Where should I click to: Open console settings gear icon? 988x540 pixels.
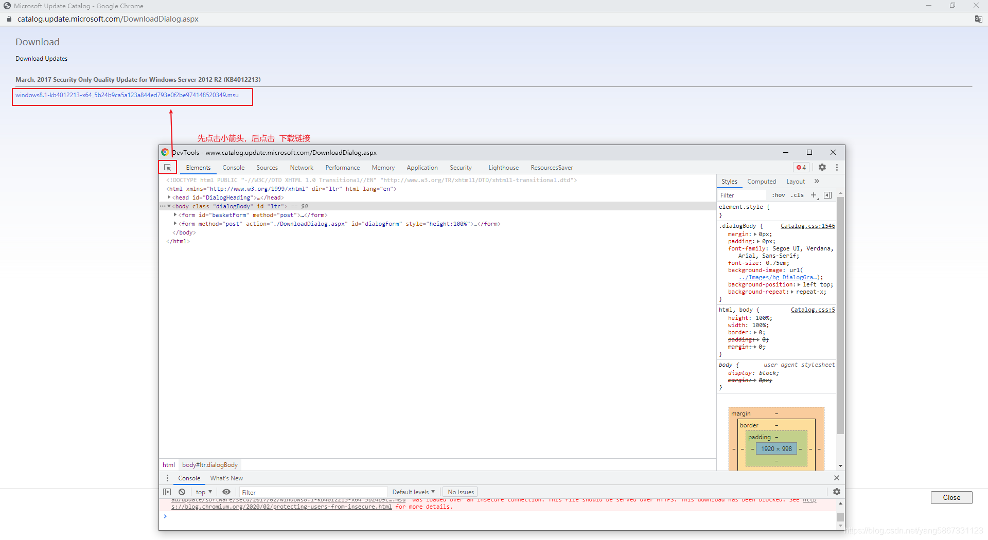point(837,492)
